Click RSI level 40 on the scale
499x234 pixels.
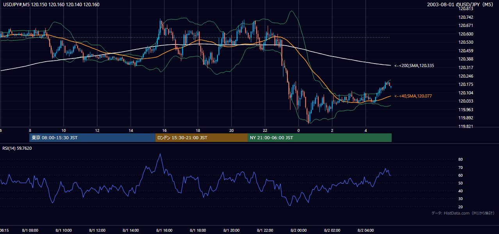(460, 191)
